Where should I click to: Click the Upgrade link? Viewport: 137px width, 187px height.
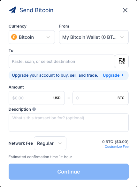(x=111, y=75)
